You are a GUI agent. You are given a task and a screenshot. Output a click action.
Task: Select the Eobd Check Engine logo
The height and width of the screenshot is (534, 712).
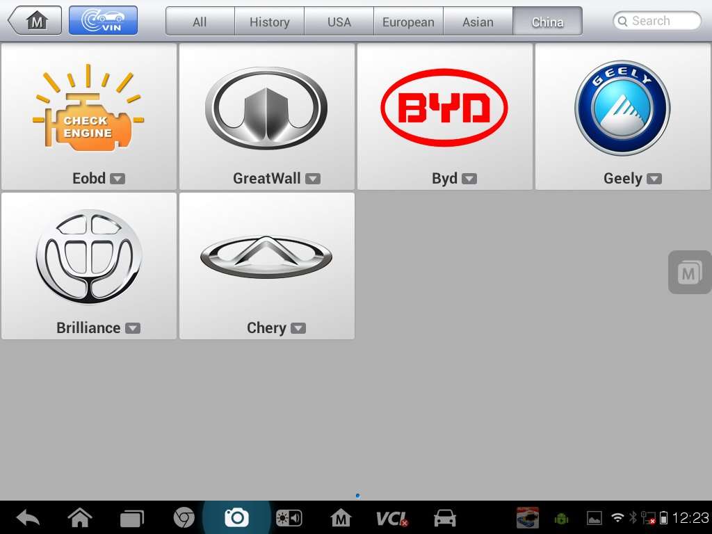click(x=88, y=108)
